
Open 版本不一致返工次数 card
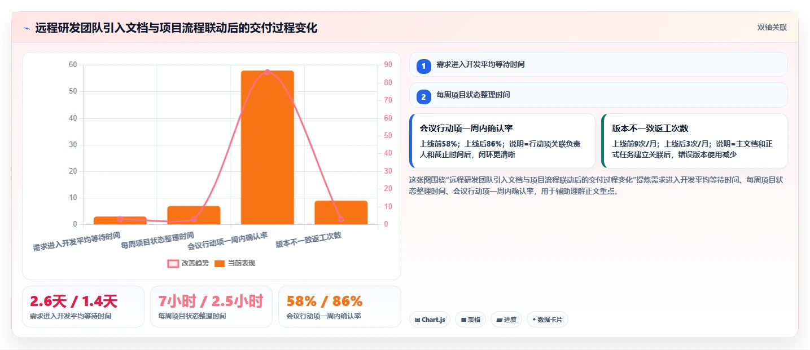[694, 141]
